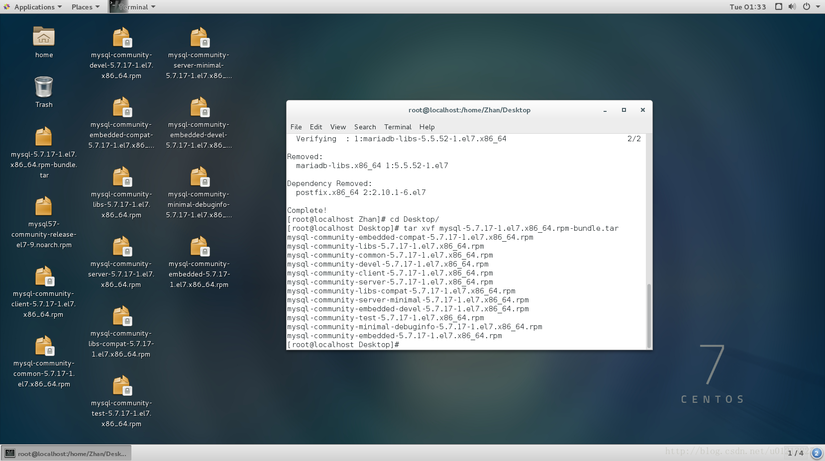Click 'mysql-community-libs-compat' line in Terminal output
Screen dimensions: 825x461
point(401,291)
